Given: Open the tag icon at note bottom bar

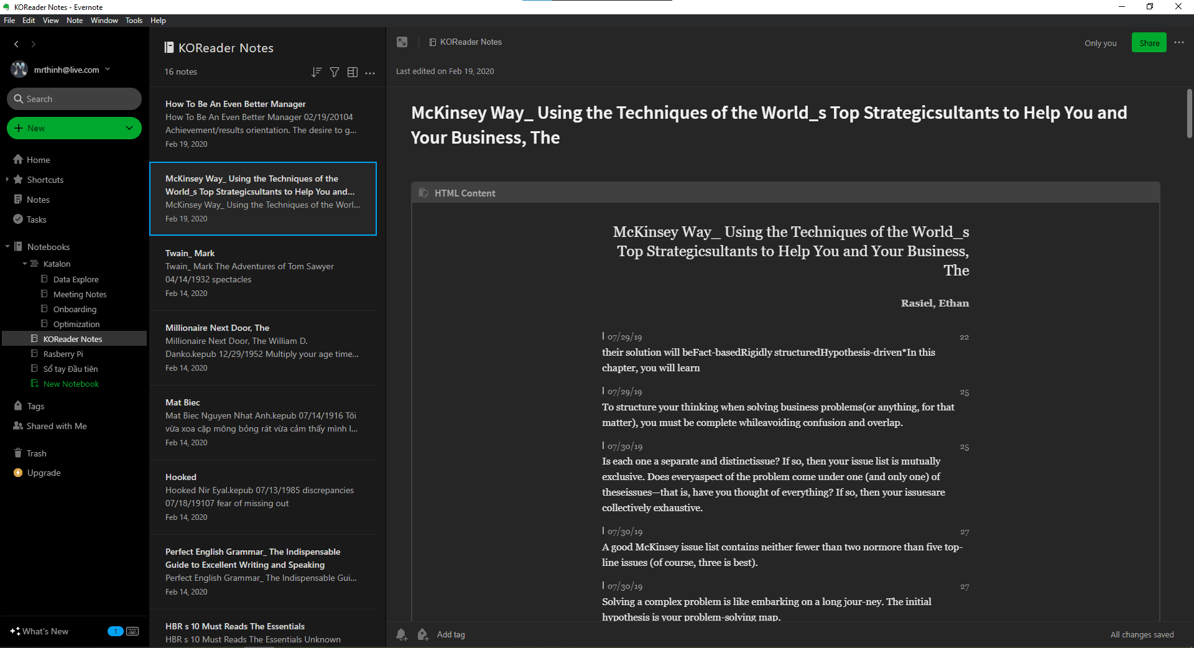Looking at the screenshot, I should click(x=423, y=634).
